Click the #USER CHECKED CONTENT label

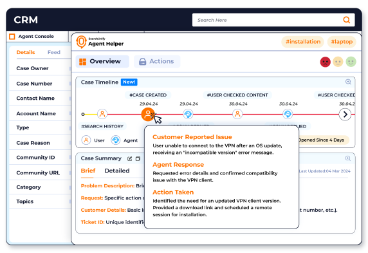(237, 95)
